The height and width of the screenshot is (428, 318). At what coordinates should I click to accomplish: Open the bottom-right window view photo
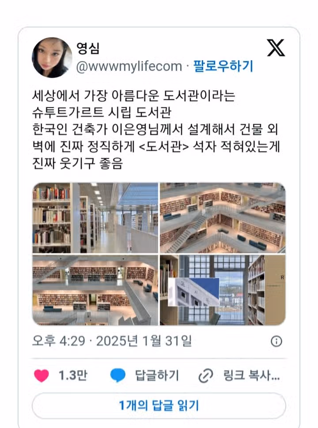tap(223, 290)
